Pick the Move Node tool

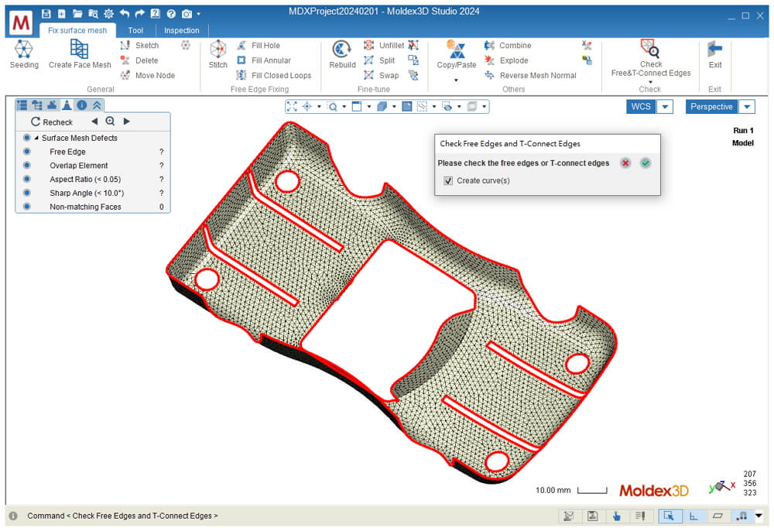click(148, 75)
